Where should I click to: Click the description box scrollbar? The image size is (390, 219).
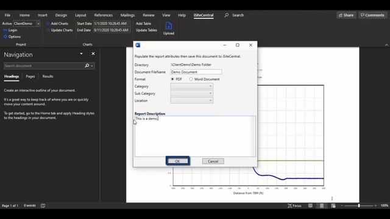(x=253, y=136)
